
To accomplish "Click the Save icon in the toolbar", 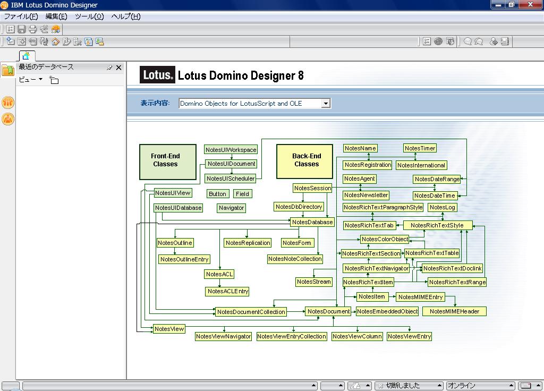I will coord(21,29).
